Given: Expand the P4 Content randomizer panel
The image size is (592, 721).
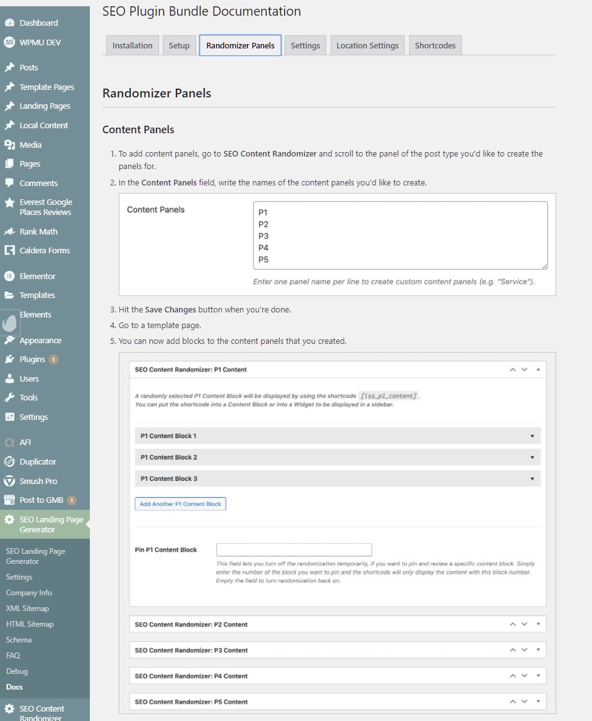Looking at the screenshot, I should tap(538, 676).
